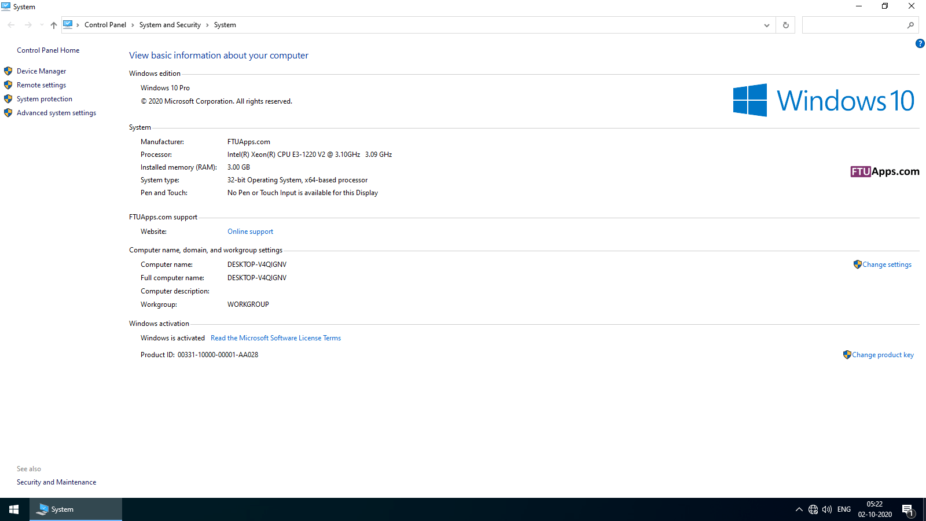Viewport: 926px width, 521px height.
Task: Close the System window
Action: (x=912, y=6)
